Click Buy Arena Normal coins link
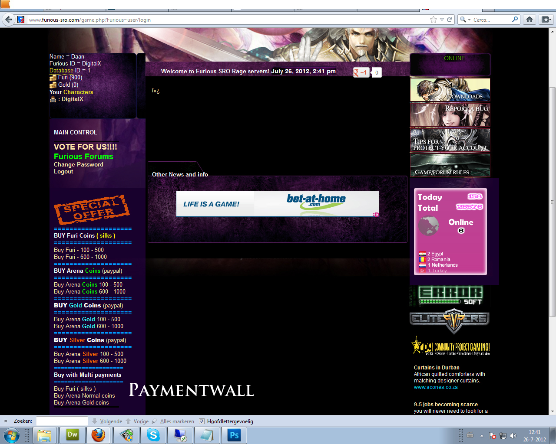The width and height of the screenshot is (556, 444). (x=84, y=396)
